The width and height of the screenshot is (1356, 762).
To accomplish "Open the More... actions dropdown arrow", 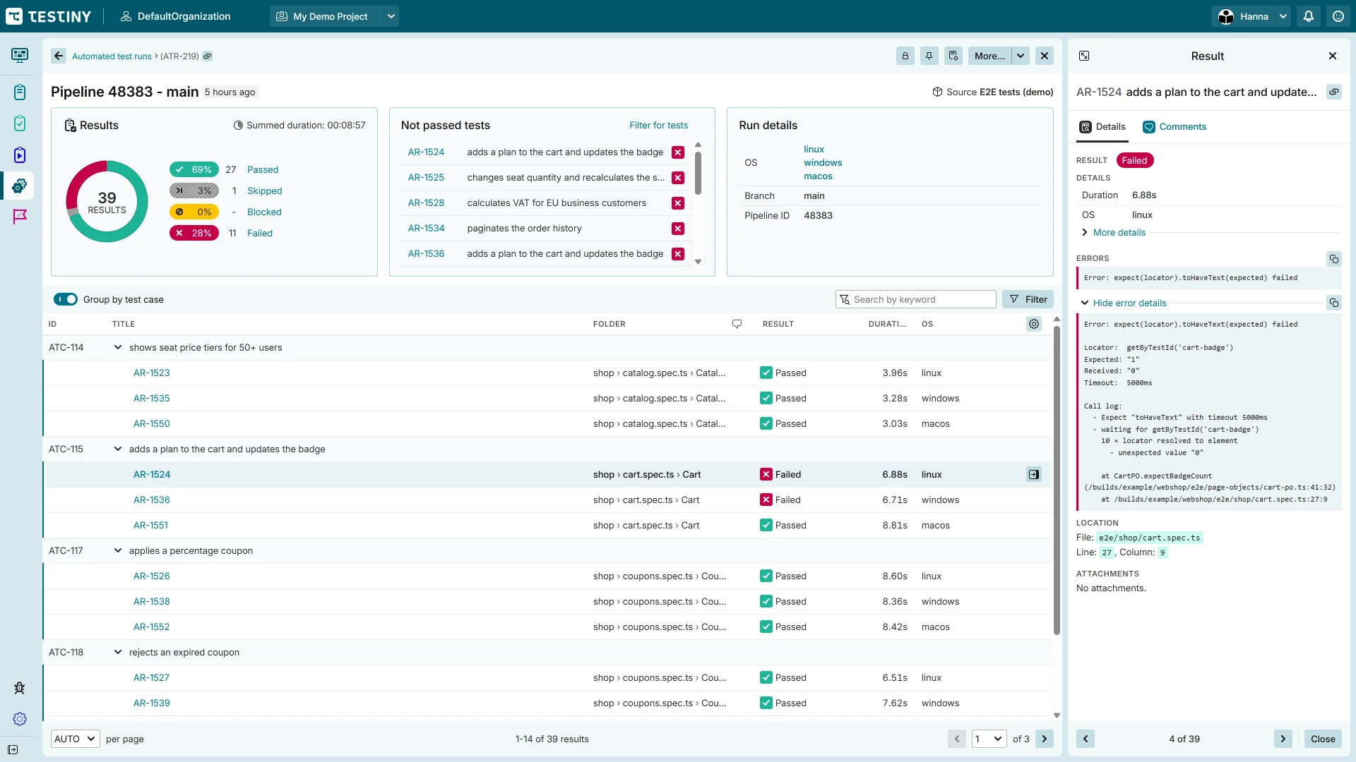I will coord(1021,56).
